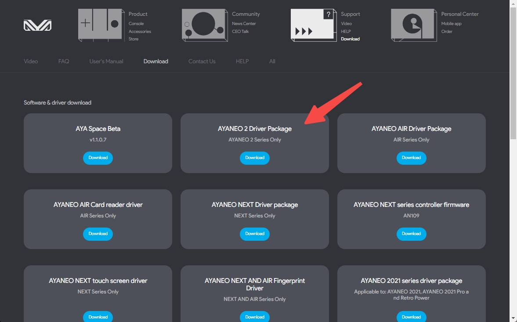This screenshot has height=322, width=517.
Task: Select the Download tab
Action: [x=155, y=62]
